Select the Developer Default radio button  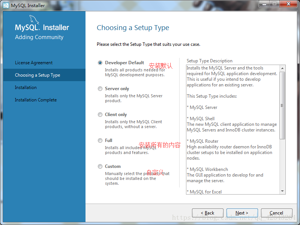click(100, 63)
